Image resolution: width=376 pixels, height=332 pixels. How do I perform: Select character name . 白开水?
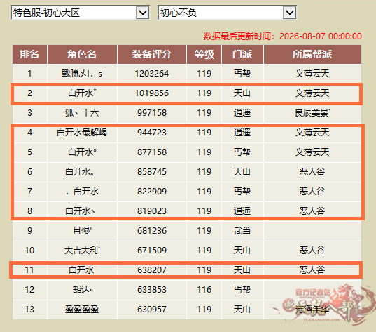[x=82, y=192]
